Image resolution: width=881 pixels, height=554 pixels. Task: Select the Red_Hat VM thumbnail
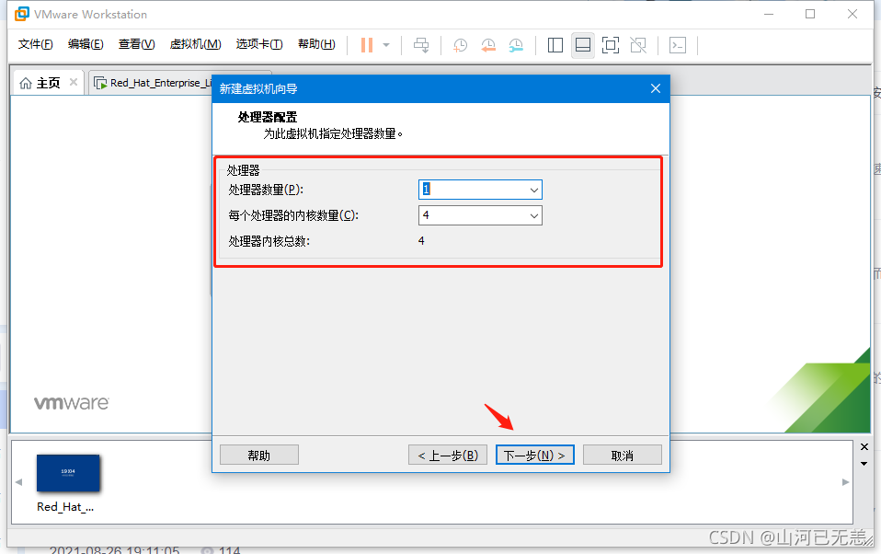(68, 473)
